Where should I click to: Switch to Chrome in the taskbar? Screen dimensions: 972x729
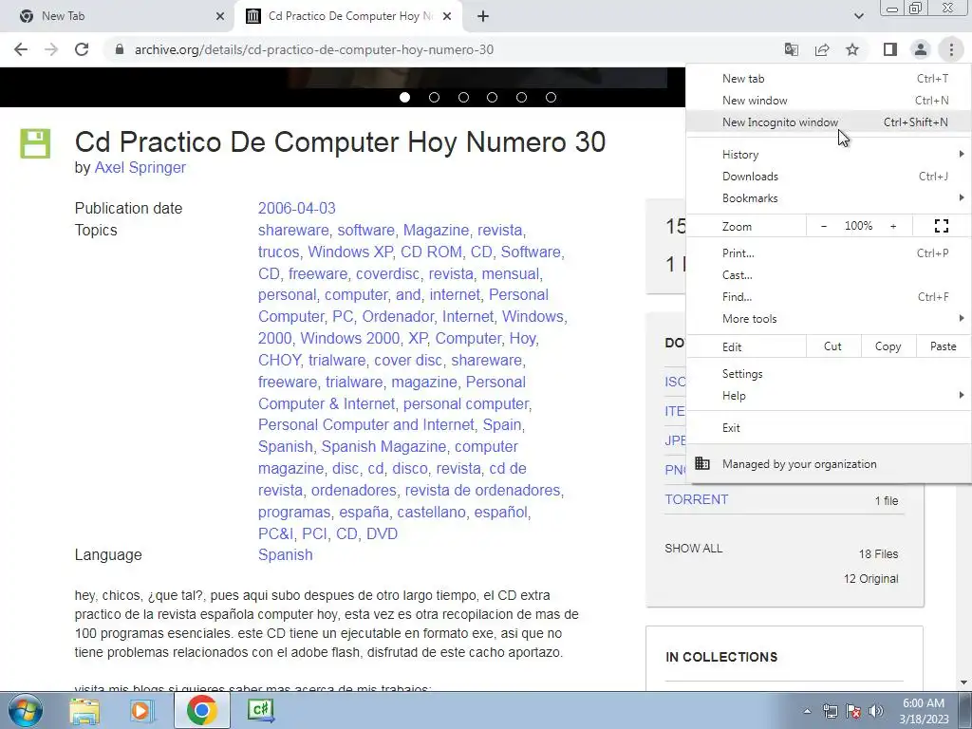pos(201,710)
